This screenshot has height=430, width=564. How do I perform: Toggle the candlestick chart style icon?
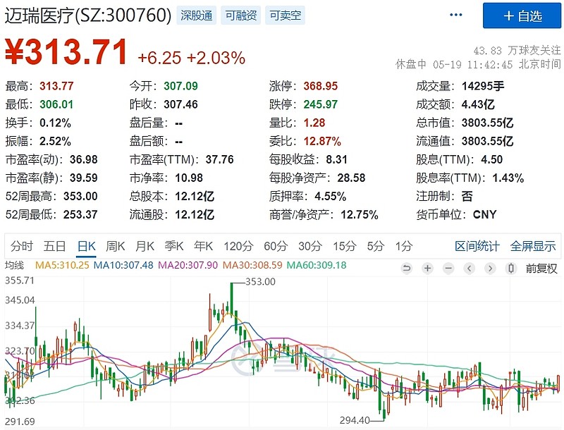[x=510, y=268]
